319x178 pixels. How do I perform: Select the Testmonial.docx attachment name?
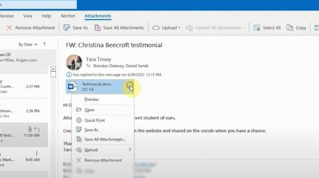(x=97, y=84)
